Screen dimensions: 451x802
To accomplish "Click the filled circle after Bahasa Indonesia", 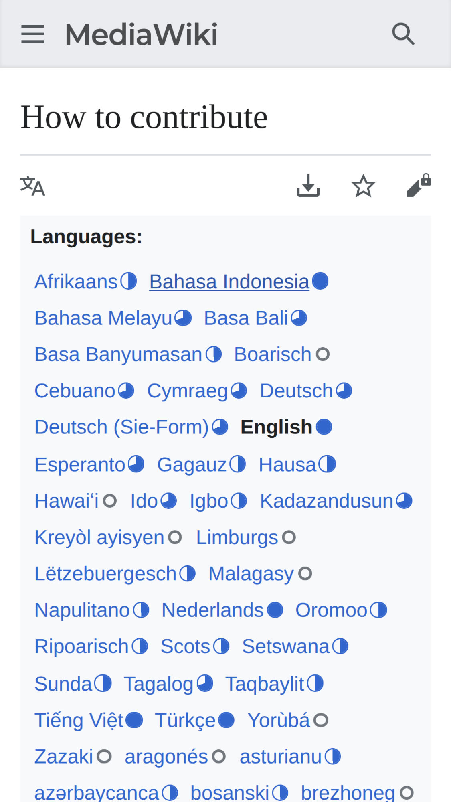I will (x=320, y=281).
